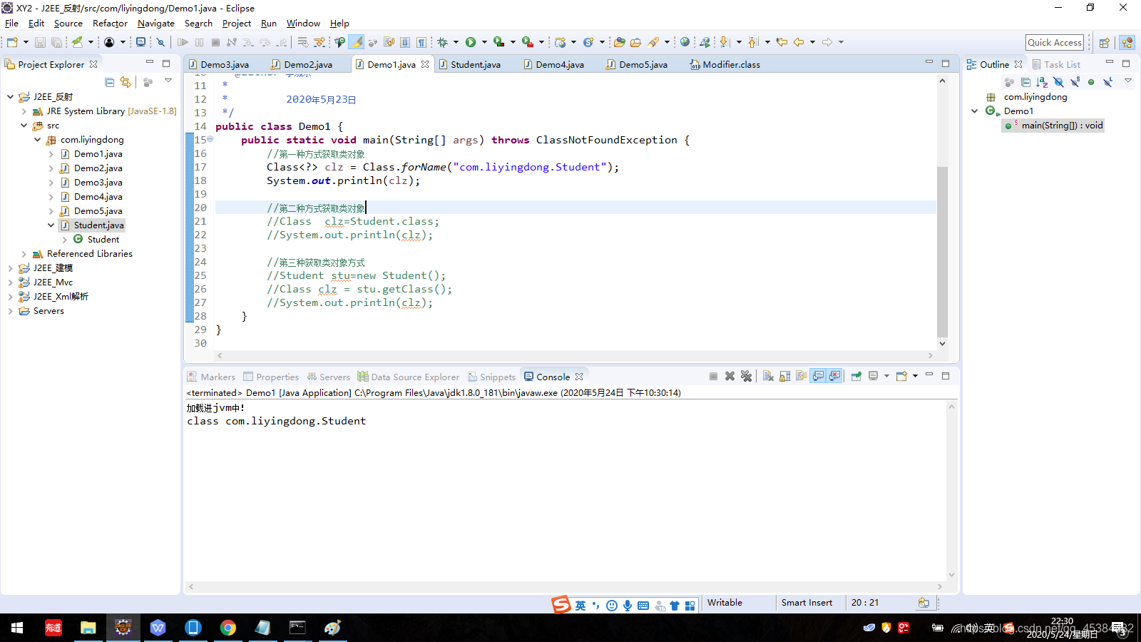The image size is (1141, 642).
Task: Expand JRE System Library node
Action: (x=24, y=111)
